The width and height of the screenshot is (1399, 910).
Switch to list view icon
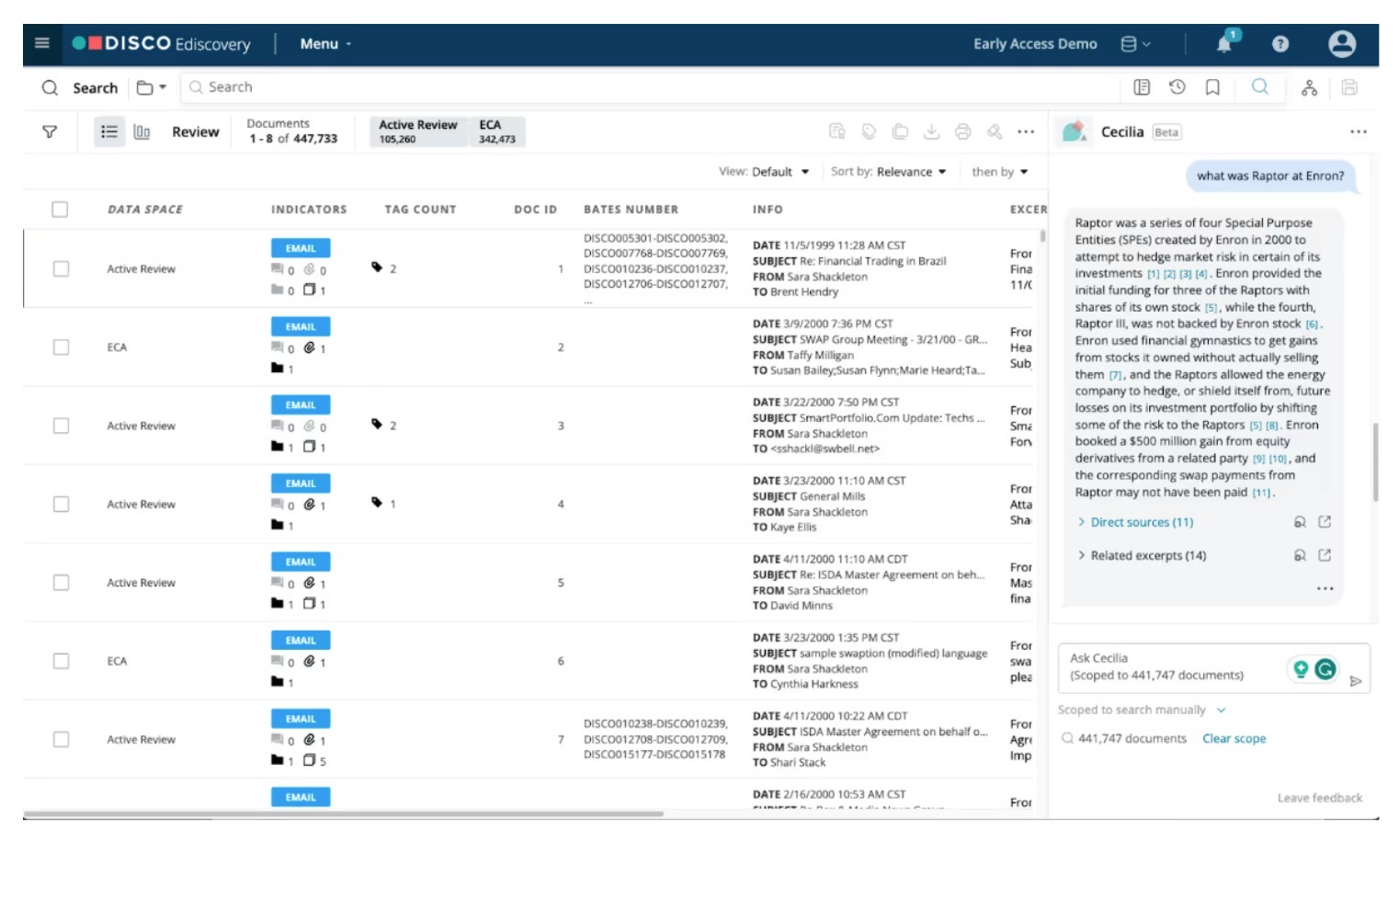(109, 131)
